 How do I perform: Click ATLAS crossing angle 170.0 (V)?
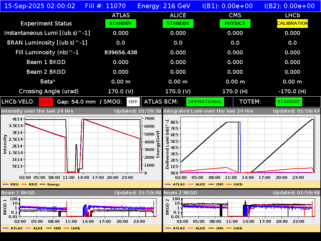coord(121,91)
